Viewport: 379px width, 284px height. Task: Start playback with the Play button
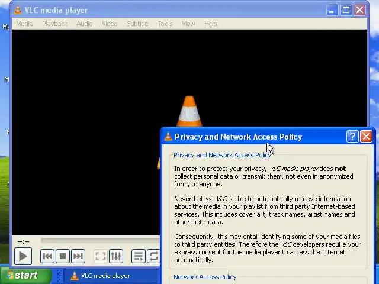[23, 256]
